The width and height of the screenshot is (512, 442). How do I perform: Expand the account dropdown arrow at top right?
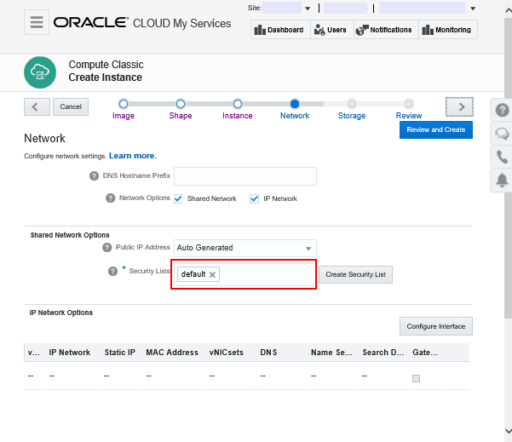(473, 9)
